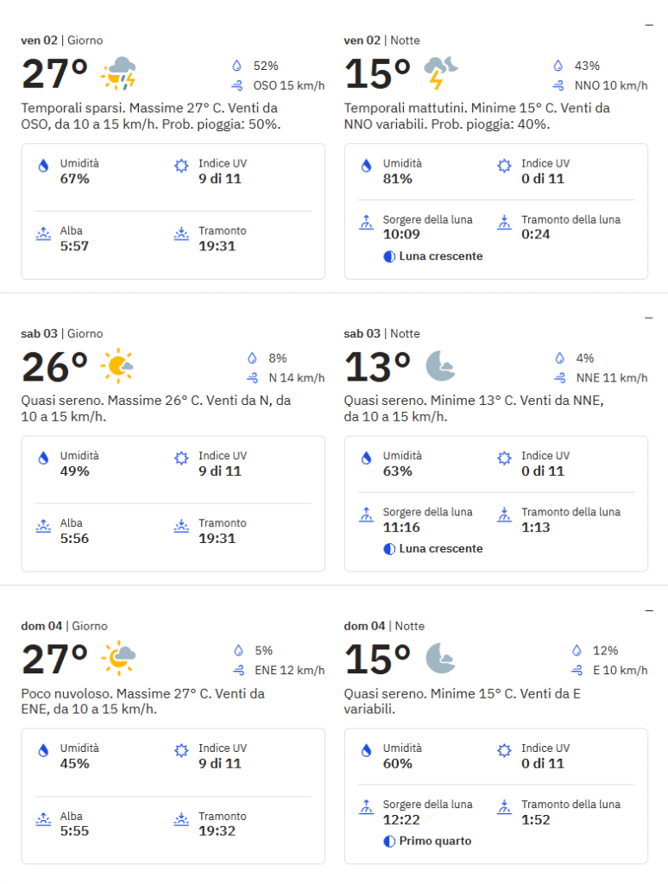
Task: Click the Alba sunrise icon for sab 03
Action: click(43, 526)
